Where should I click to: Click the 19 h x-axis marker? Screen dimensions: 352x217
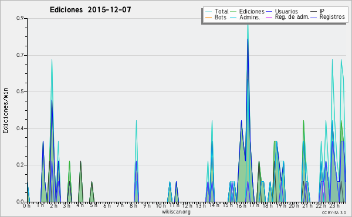tap(282, 205)
